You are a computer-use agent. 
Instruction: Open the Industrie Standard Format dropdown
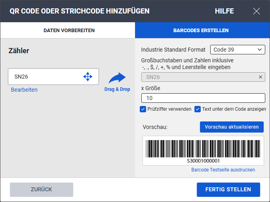pyautogui.click(x=238, y=50)
